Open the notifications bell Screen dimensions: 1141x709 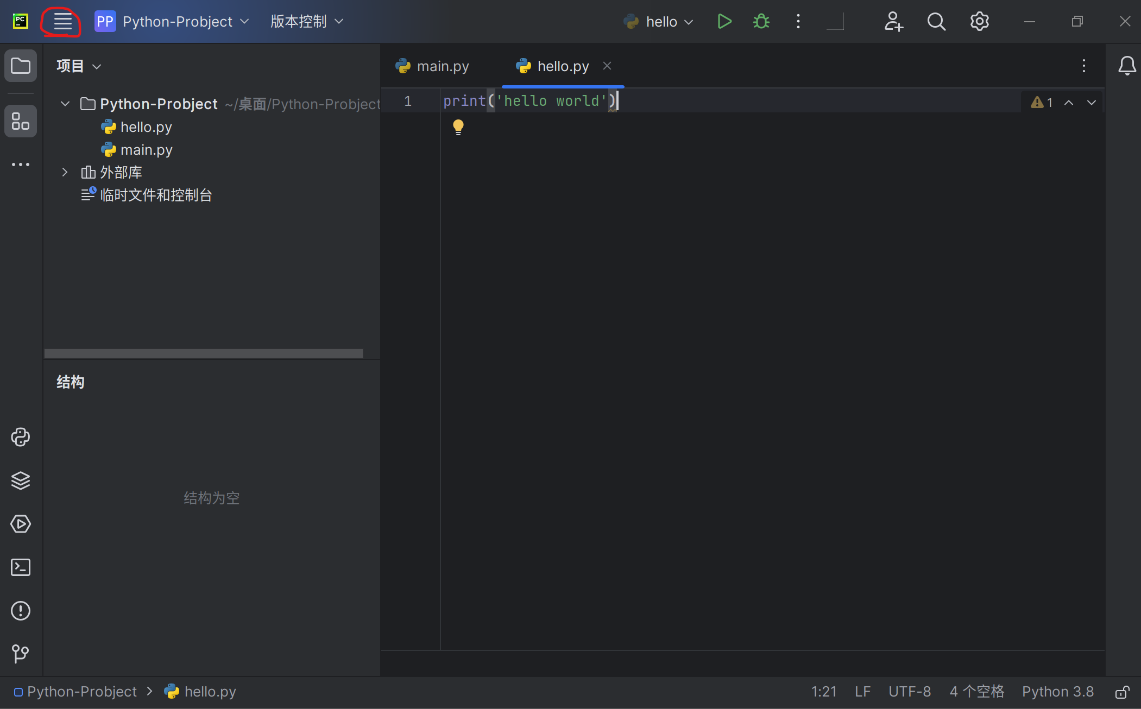click(1127, 66)
